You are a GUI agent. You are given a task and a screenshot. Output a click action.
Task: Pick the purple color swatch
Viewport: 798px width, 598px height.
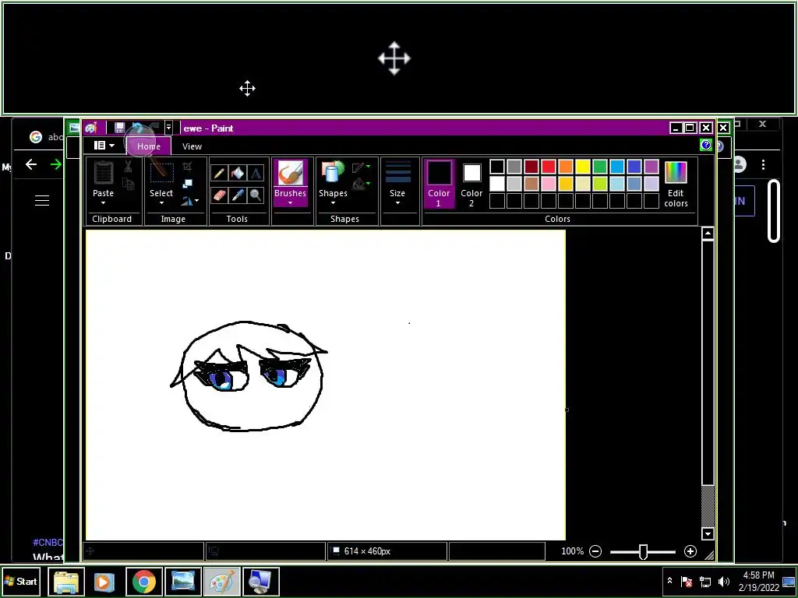(651, 167)
